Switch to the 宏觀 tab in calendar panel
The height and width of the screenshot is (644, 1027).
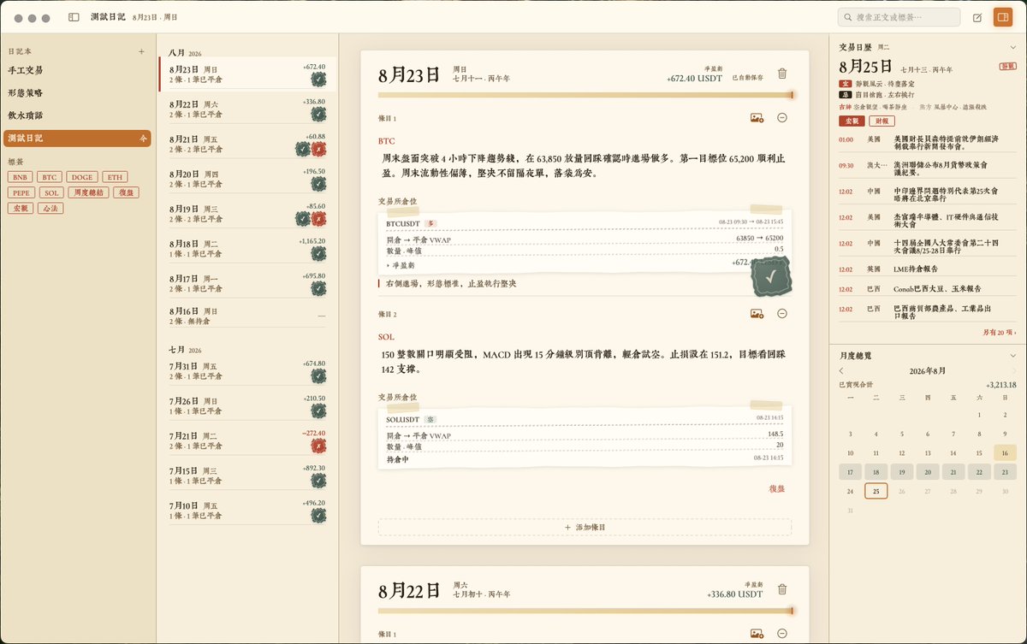tap(852, 121)
